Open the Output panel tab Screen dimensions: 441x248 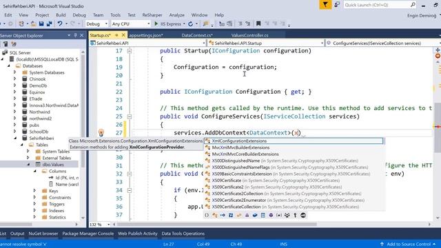coord(17,234)
